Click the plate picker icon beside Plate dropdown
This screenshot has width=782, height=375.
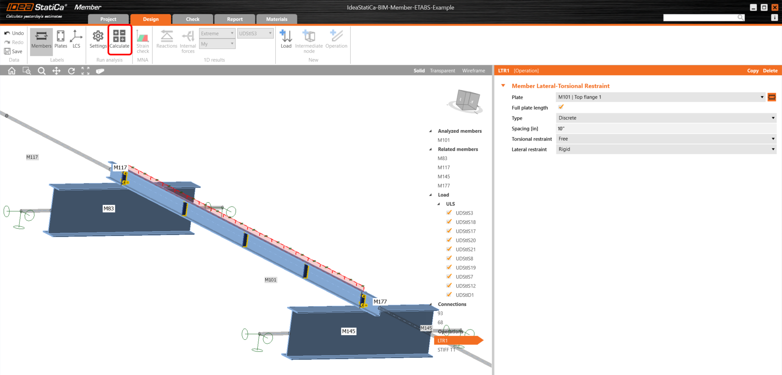click(x=771, y=97)
